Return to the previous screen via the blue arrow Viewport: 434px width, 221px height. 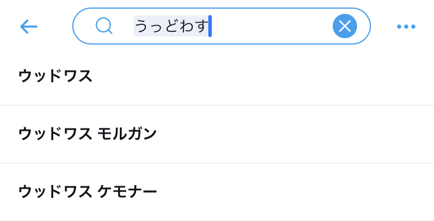tap(29, 27)
